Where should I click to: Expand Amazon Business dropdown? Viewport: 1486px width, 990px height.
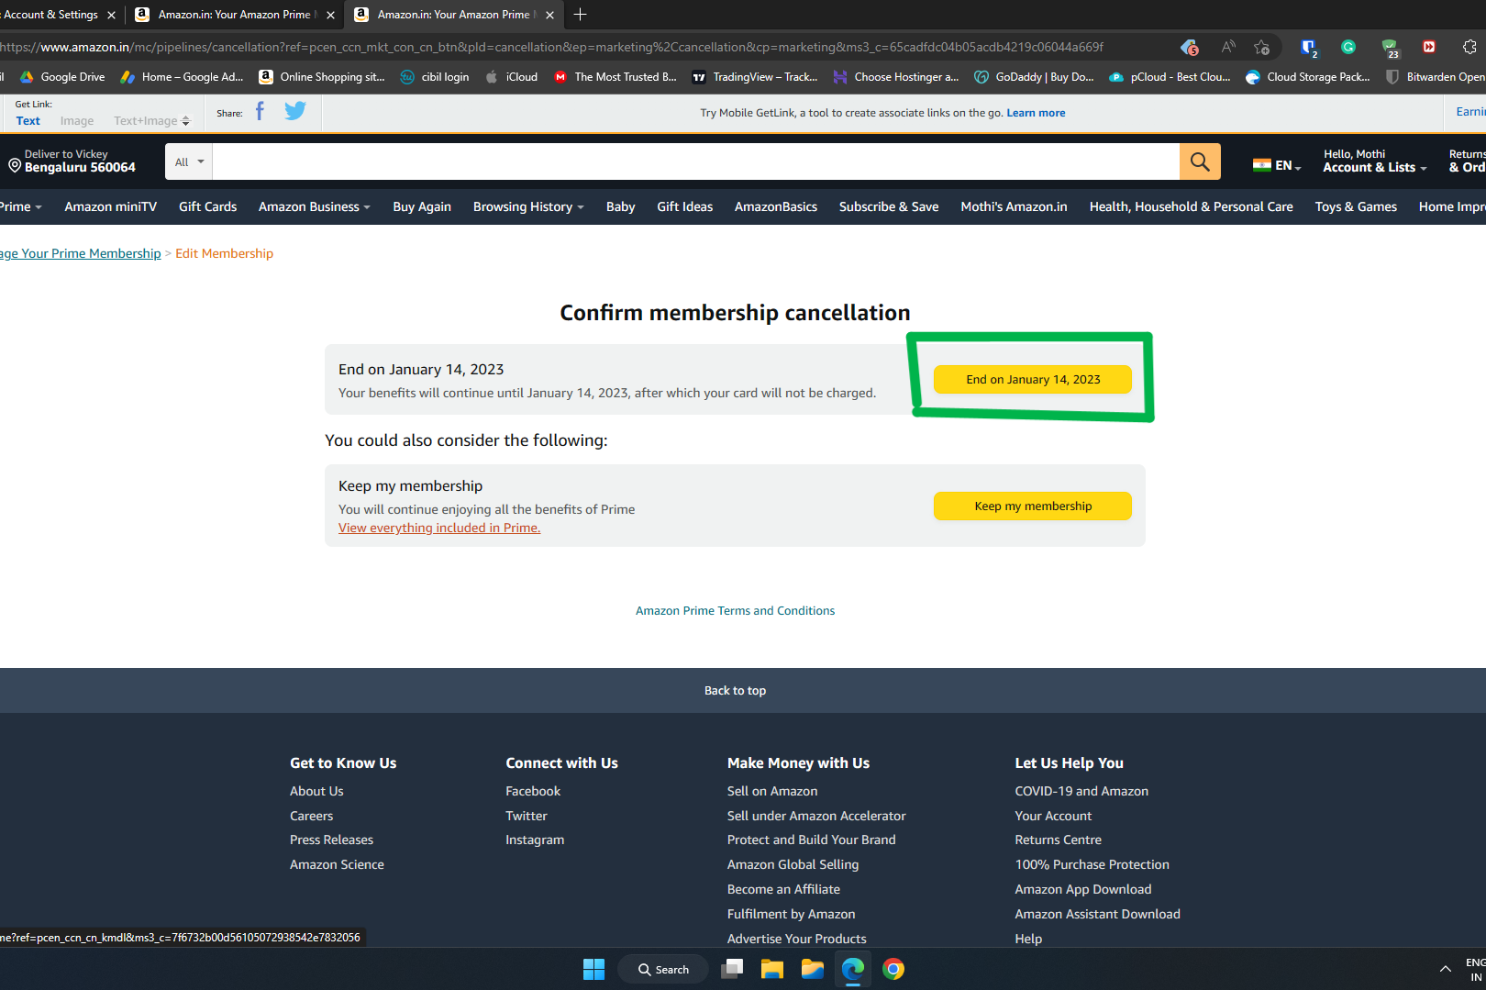(315, 206)
